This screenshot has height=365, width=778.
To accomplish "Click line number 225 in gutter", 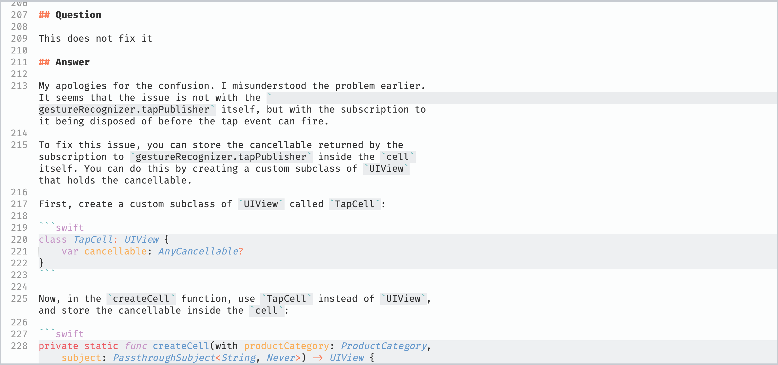I will pos(19,299).
